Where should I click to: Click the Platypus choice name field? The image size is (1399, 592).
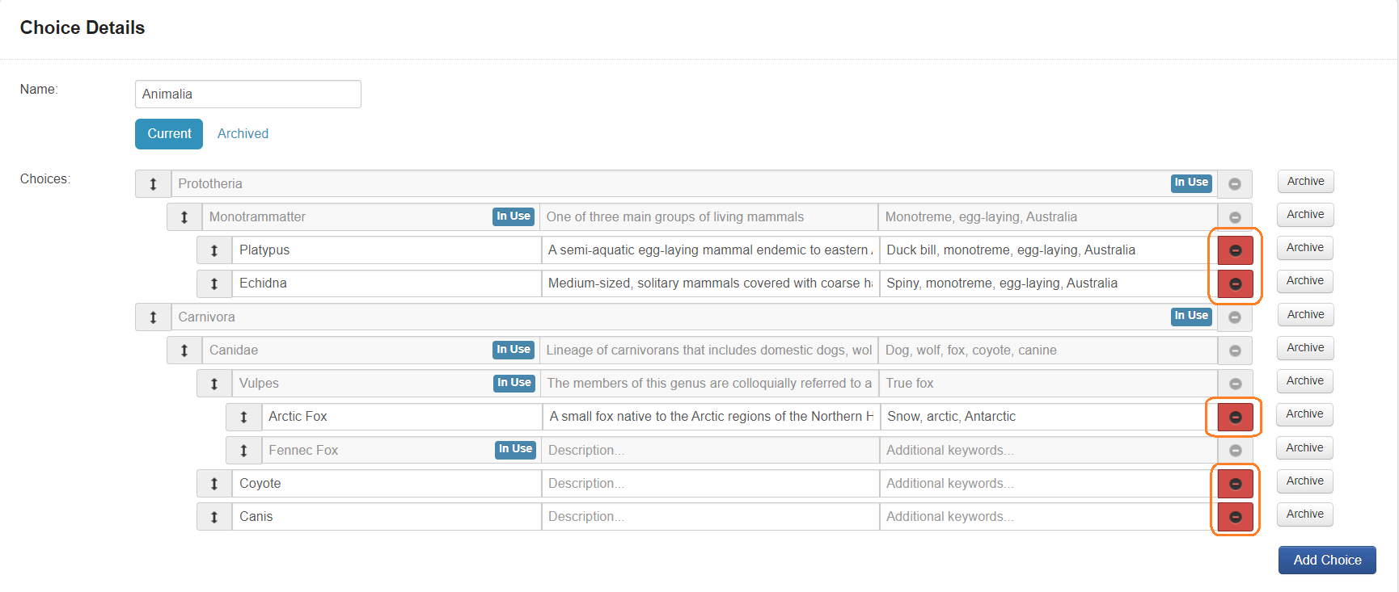[387, 250]
